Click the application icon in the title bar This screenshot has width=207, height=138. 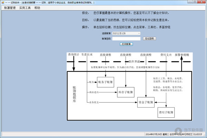3,2
